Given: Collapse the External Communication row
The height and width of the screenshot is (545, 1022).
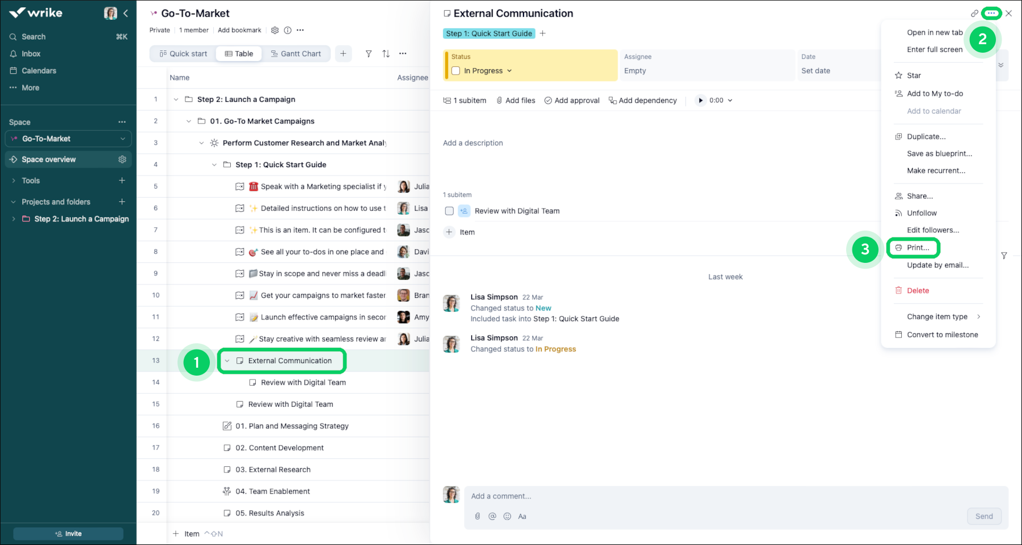Looking at the screenshot, I should click(227, 361).
